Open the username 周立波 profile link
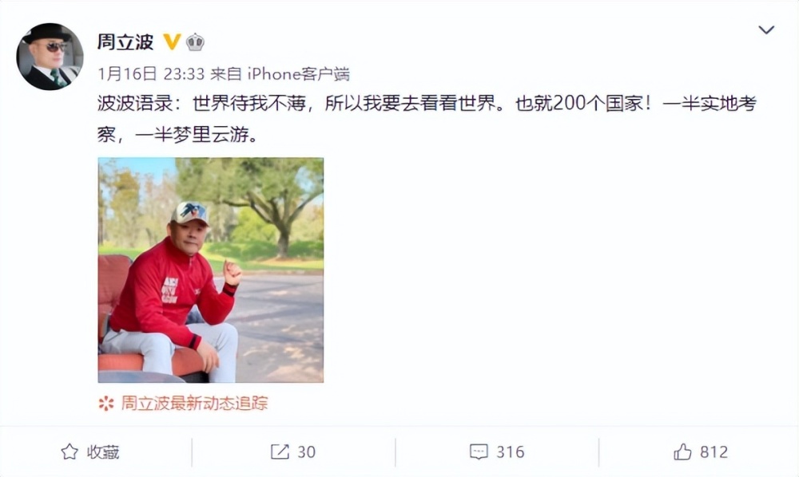Image resolution: width=799 pixels, height=477 pixels. [x=125, y=41]
